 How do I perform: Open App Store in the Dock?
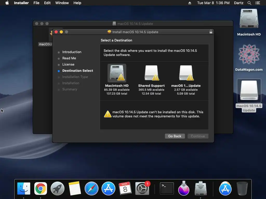108,188
